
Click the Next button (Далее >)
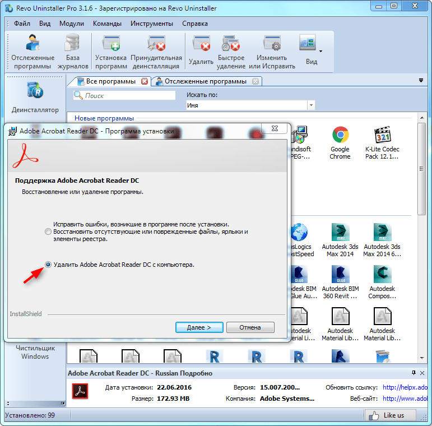point(199,327)
